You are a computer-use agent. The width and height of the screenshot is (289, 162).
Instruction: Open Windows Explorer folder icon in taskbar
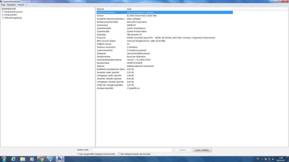[23, 159]
